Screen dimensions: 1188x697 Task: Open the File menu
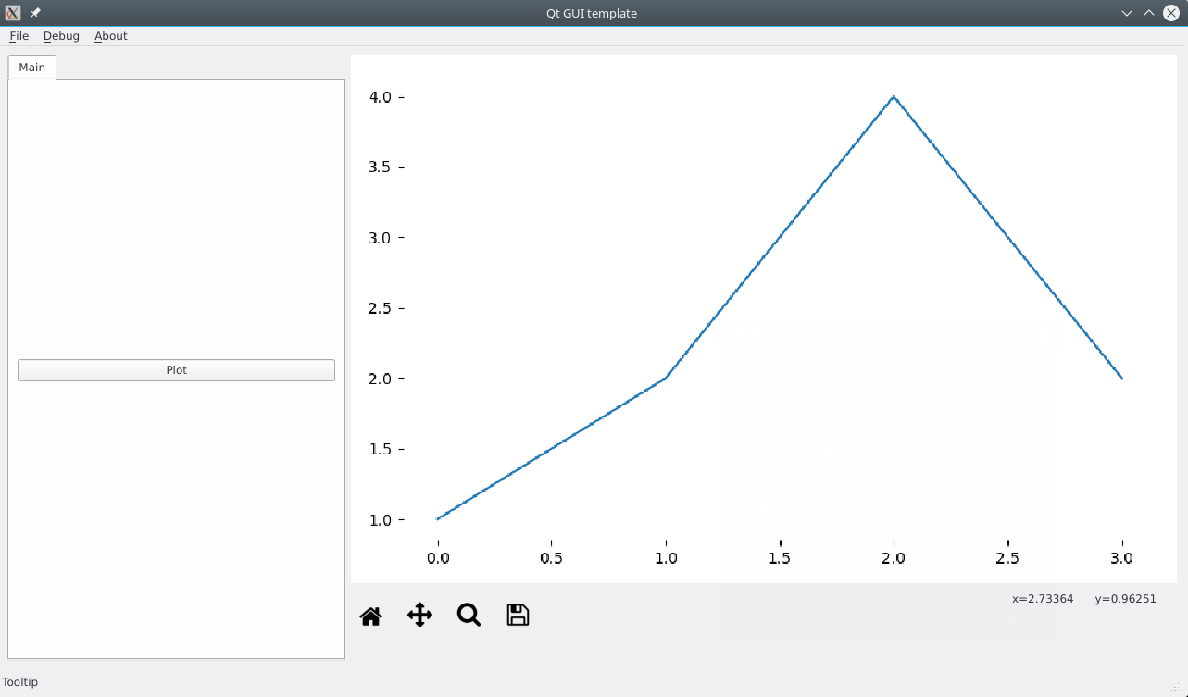pos(19,36)
